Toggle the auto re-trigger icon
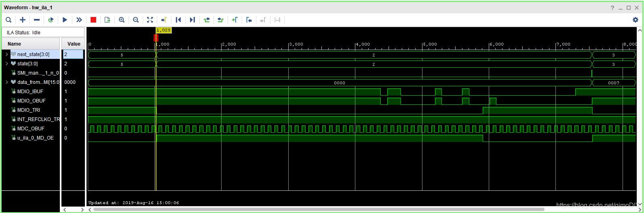 pyautogui.click(x=51, y=20)
